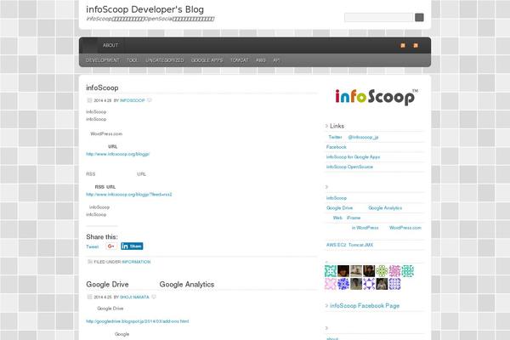This screenshot has width=510, height=340.
Task: Open infoScoop for Google Apps link
Action: pyautogui.click(x=353, y=156)
